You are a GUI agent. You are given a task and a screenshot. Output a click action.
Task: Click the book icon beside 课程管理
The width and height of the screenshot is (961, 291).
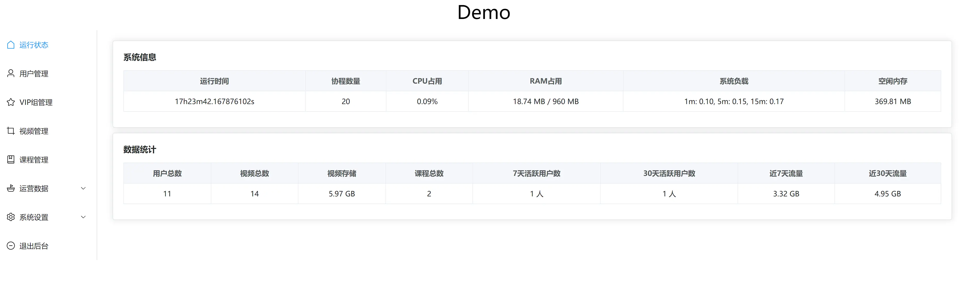11,160
